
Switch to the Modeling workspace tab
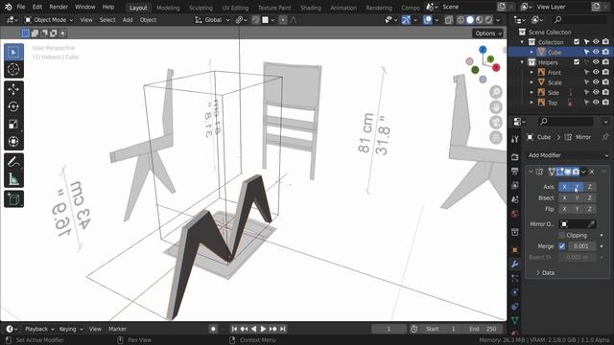168,8
